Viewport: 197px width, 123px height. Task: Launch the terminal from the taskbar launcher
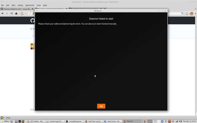(20, 121)
